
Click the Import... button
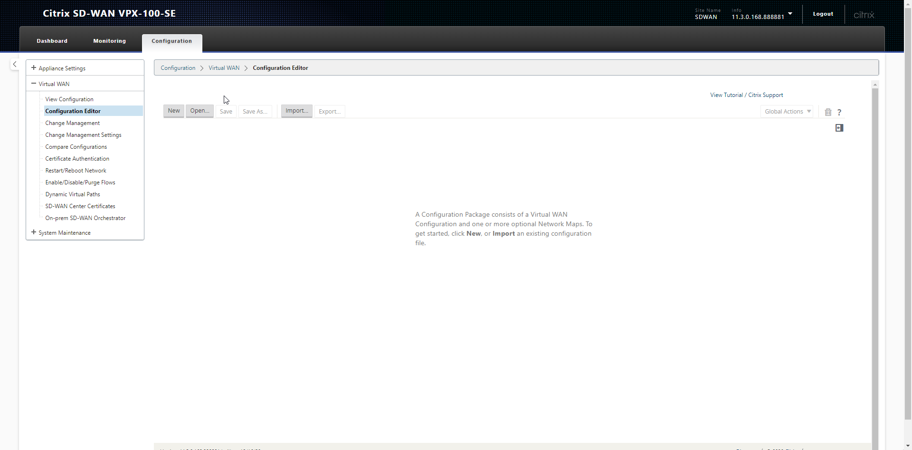click(296, 111)
